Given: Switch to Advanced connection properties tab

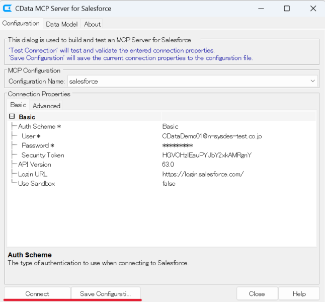Looking at the screenshot, I should pyautogui.click(x=46, y=106).
